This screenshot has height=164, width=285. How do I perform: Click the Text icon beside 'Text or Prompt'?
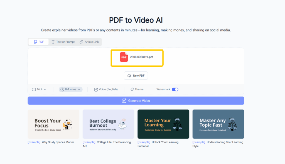[x=53, y=42]
